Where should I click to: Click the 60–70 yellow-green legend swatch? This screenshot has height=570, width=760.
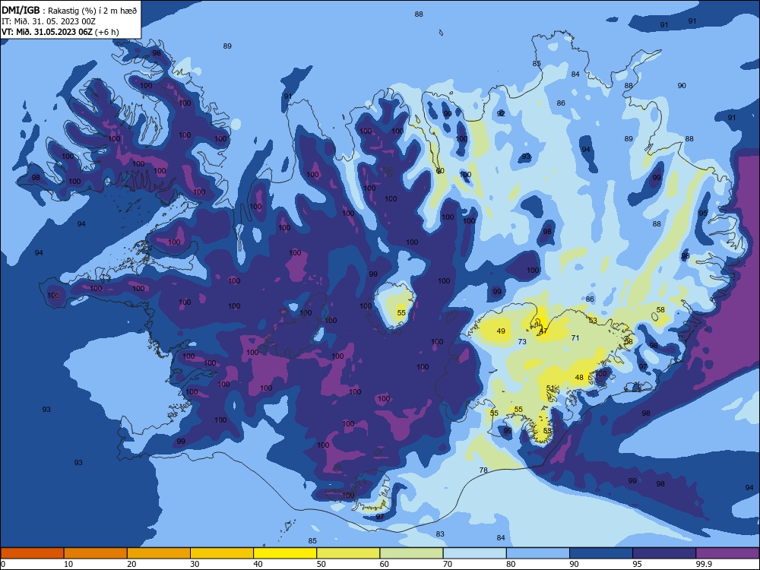click(x=411, y=553)
